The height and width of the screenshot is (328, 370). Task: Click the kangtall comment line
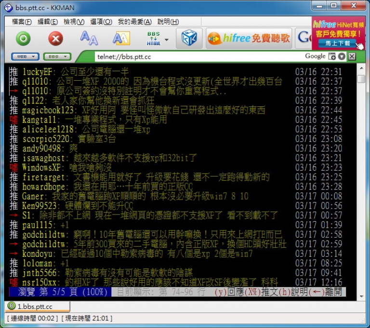coord(175,120)
